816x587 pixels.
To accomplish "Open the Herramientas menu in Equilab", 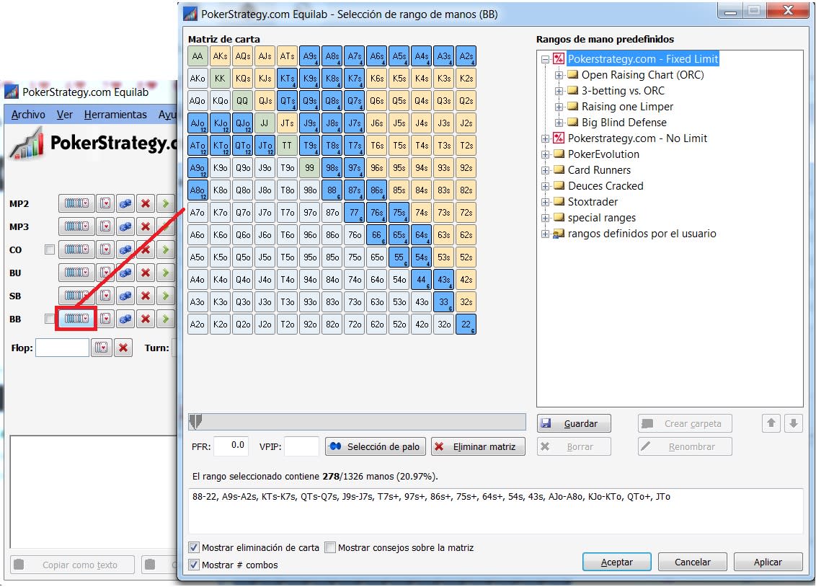I will tap(115, 115).
